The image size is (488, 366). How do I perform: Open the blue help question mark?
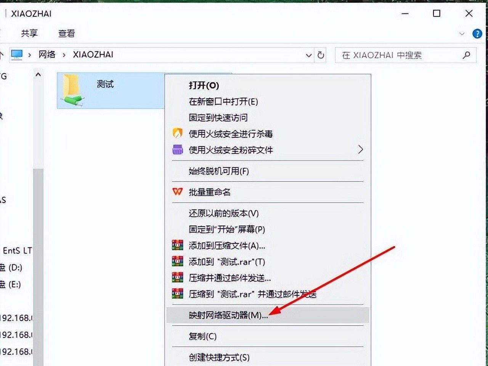[x=477, y=34]
